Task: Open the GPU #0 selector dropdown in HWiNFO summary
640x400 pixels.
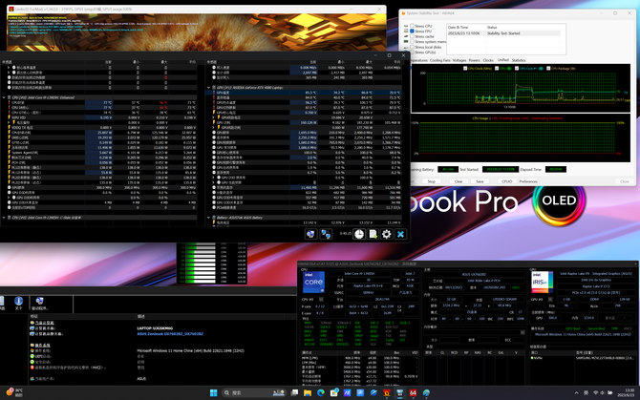Action: pyautogui.click(x=550, y=300)
